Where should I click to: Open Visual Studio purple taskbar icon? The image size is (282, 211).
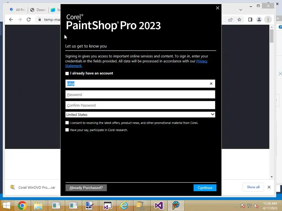pos(159,206)
